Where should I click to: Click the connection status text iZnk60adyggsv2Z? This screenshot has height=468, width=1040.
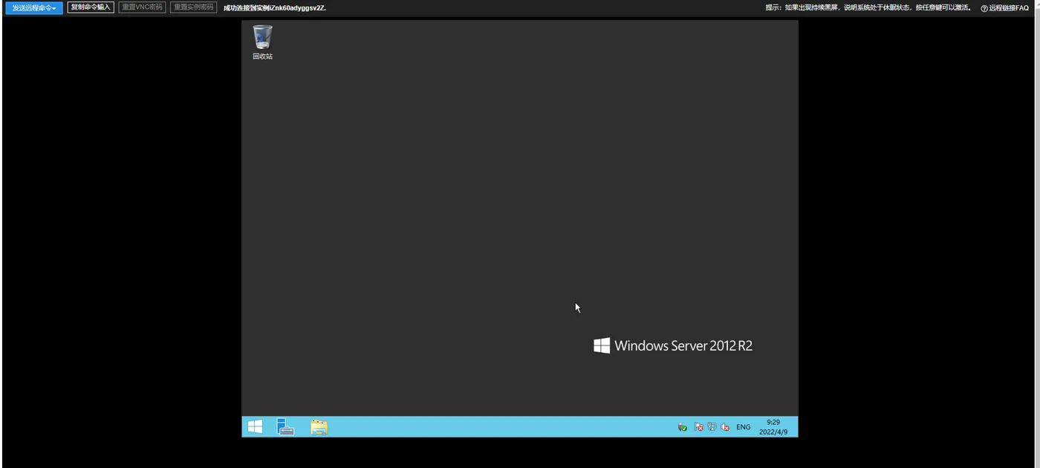[274, 8]
